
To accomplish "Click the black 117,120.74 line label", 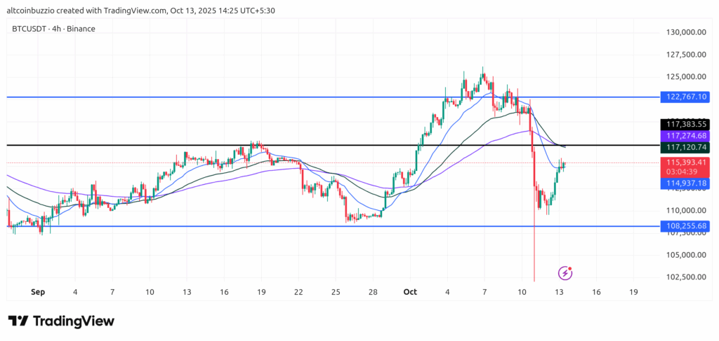I will [686, 147].
